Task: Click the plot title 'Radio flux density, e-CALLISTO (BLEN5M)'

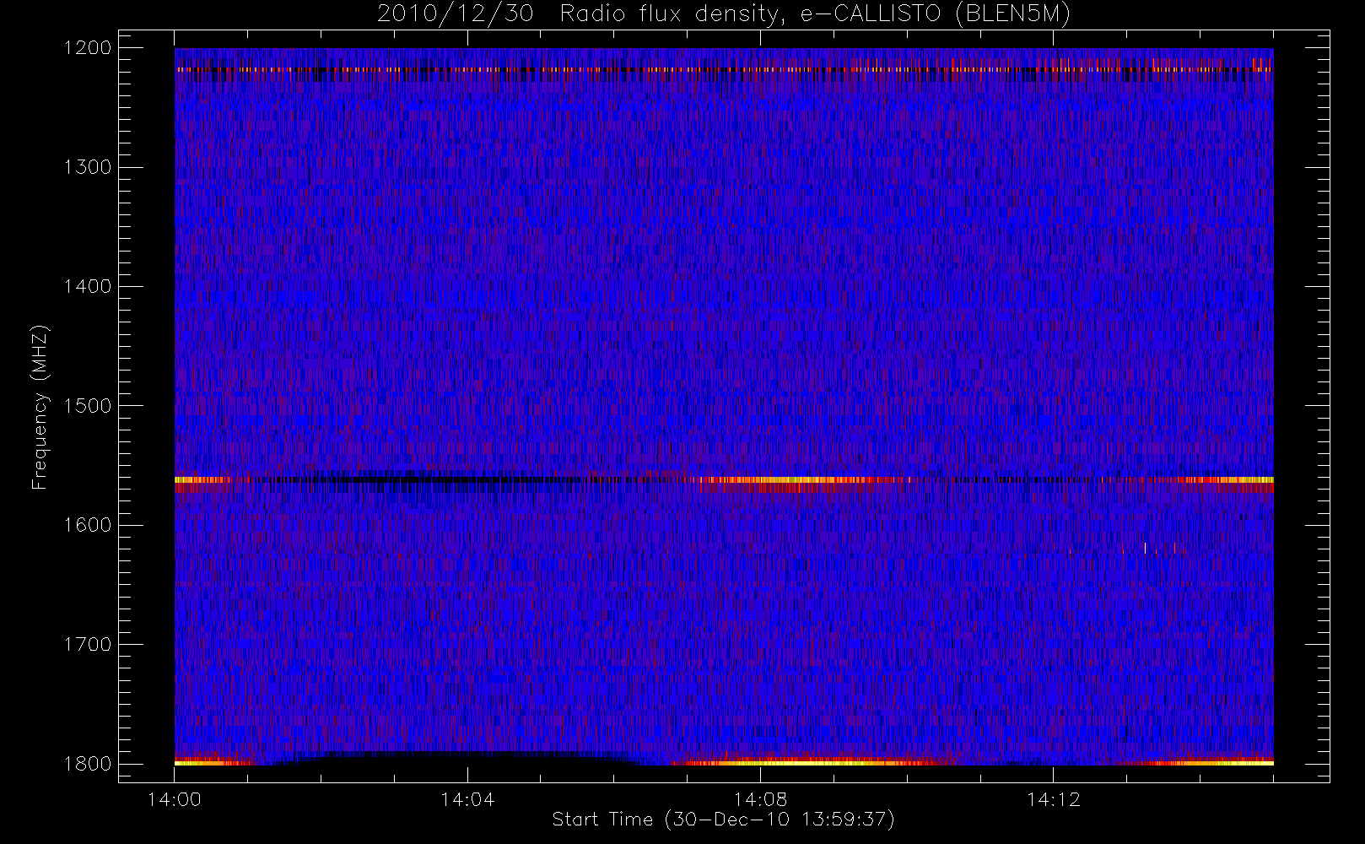Action: pos(815,14)
